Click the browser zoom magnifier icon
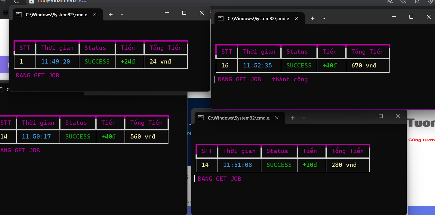Viewport: 435px width, 215px height. [403, 1]
